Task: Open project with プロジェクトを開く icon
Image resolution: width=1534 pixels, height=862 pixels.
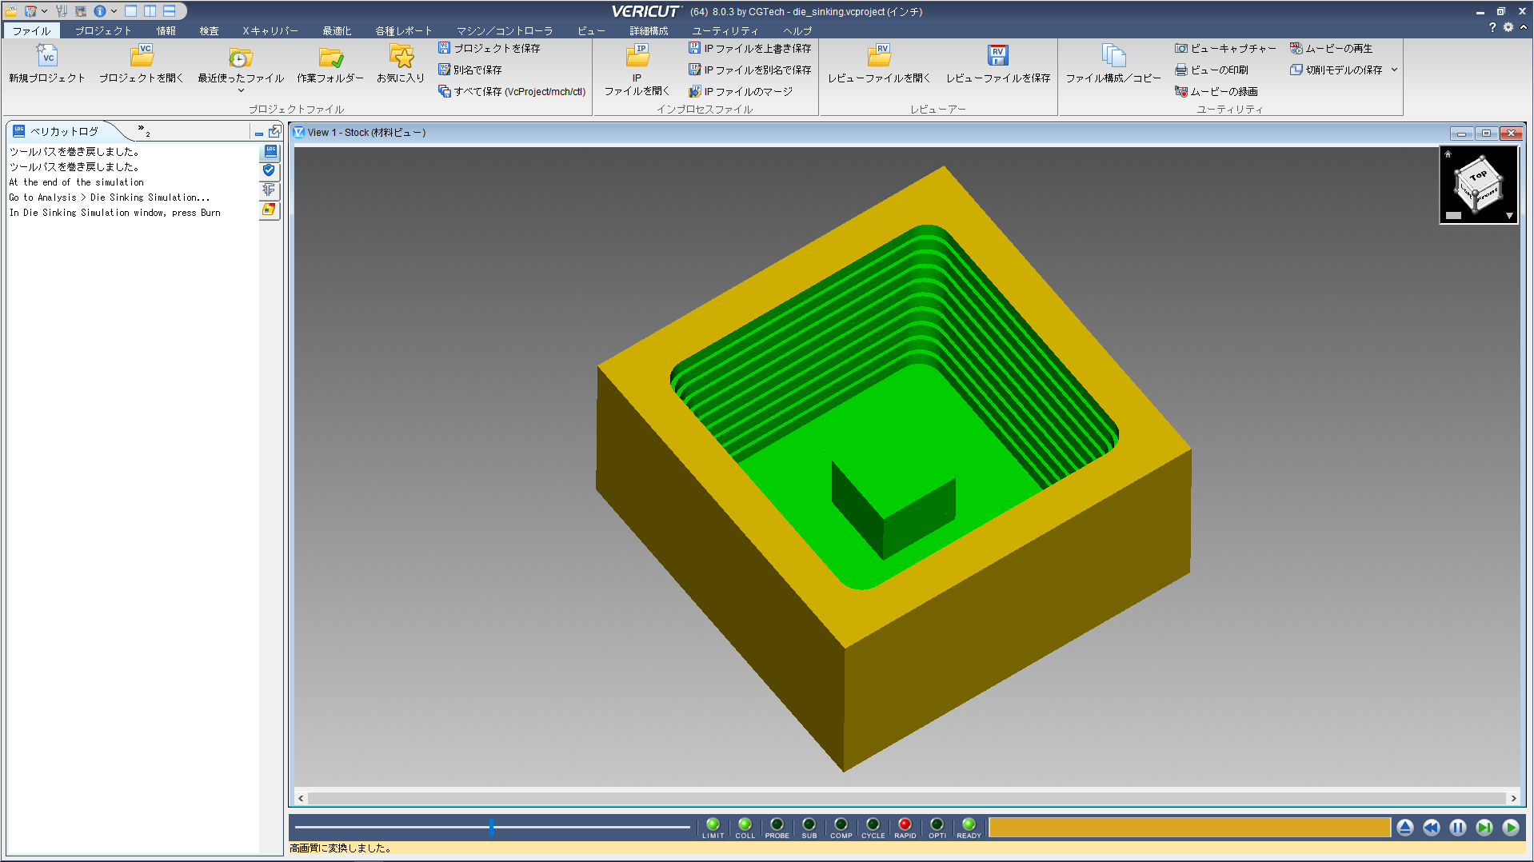Action: [x=142, y=56]
